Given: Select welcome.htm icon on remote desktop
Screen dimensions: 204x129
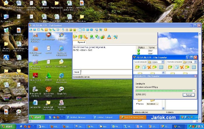Looking at the screenshot, I should click(35, 104).
